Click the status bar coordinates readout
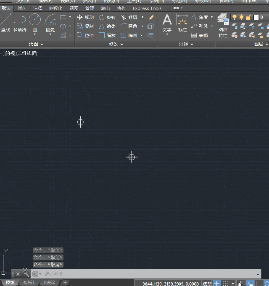The width and height of the screenshot is (269, 286). point(171,284)
